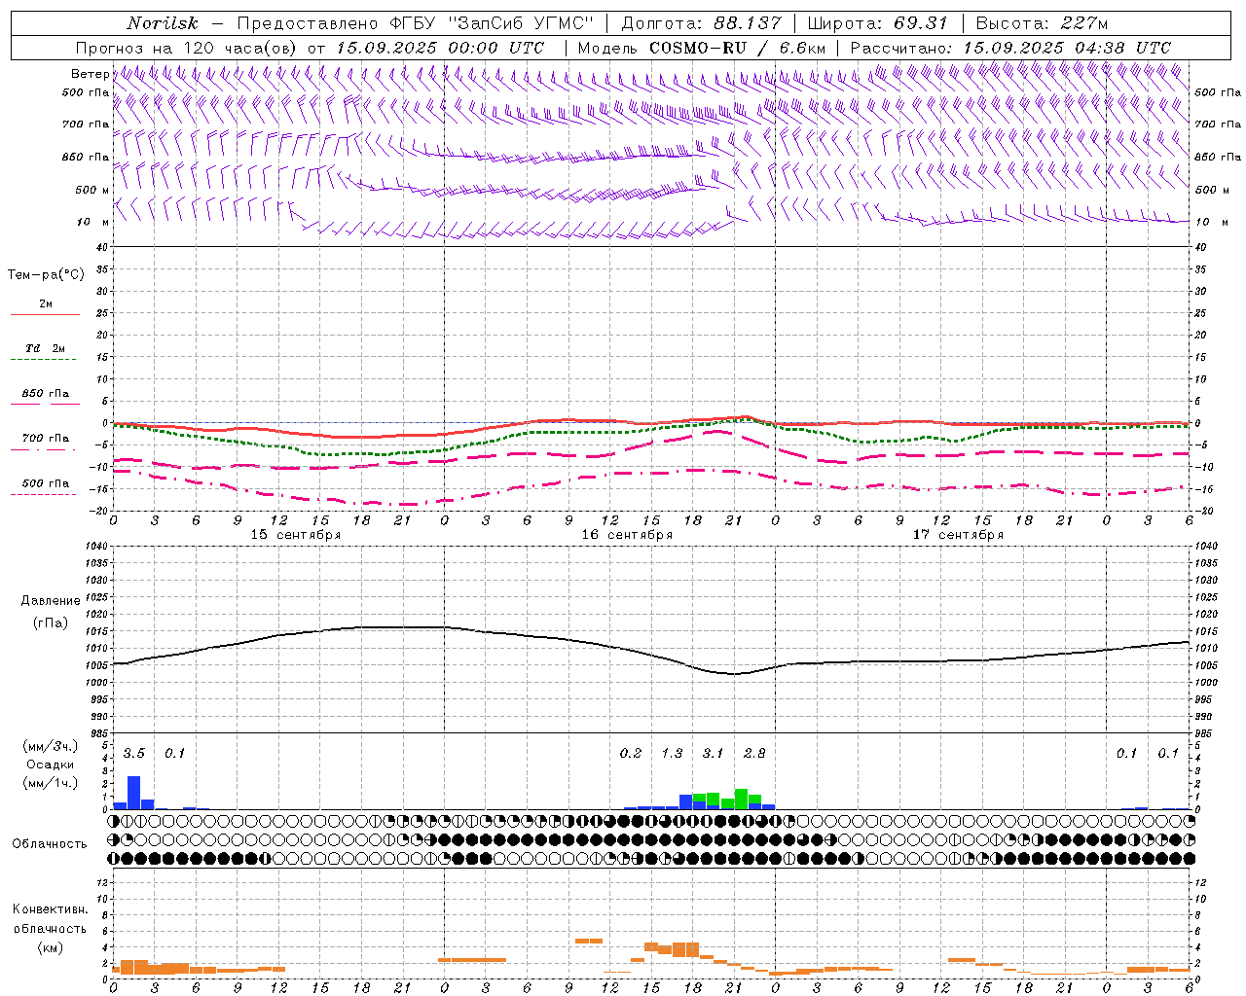This screenshot has width=1246, height=996.
Task: Click the red "2м" temperature legend entry
Action: (x=46, y=304)
